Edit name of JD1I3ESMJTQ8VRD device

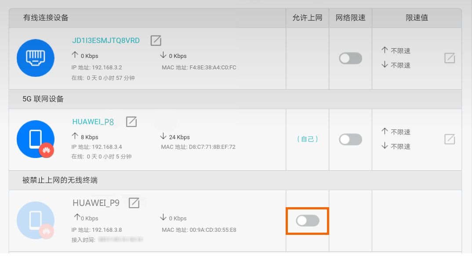pyautogui.click(x=156, y=40)
